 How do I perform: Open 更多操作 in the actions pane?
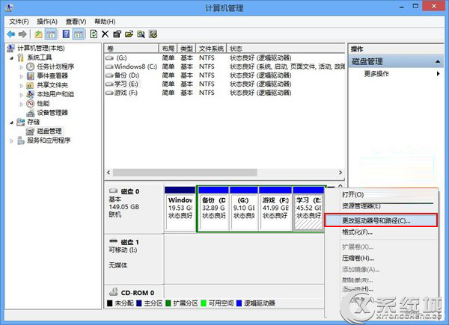[376, 74]
